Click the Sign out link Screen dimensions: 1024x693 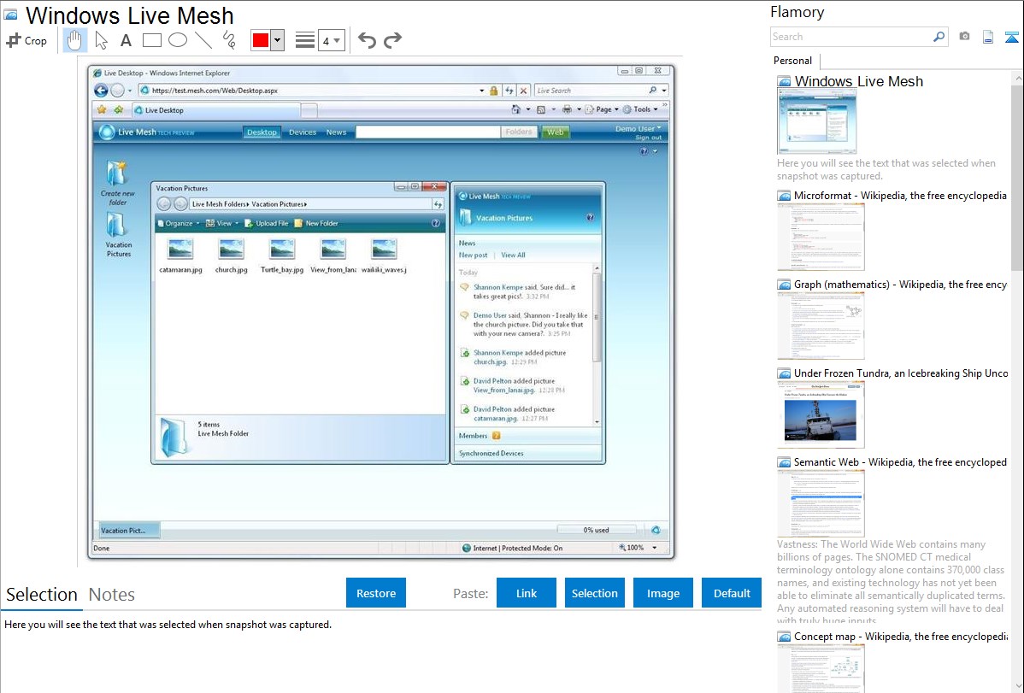649,138
